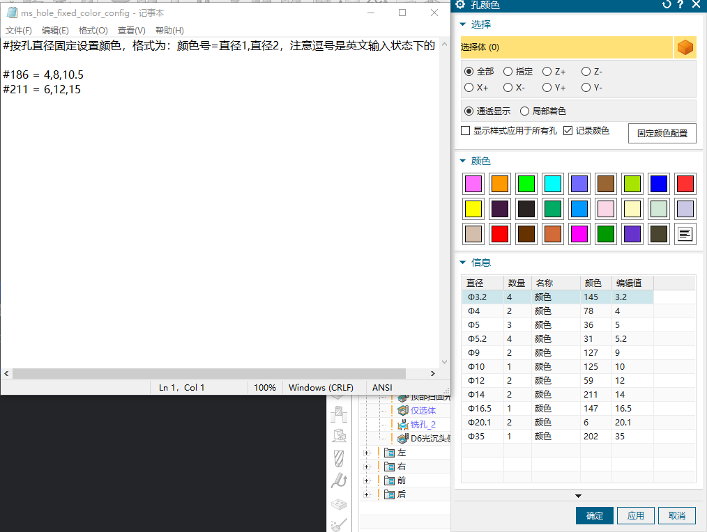Open Notepad 帮助(H) menu

[x=169, y=30]
